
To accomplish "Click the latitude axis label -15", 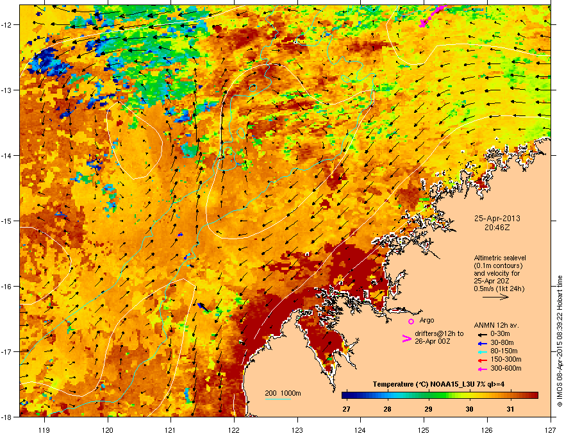I will 7,221.
